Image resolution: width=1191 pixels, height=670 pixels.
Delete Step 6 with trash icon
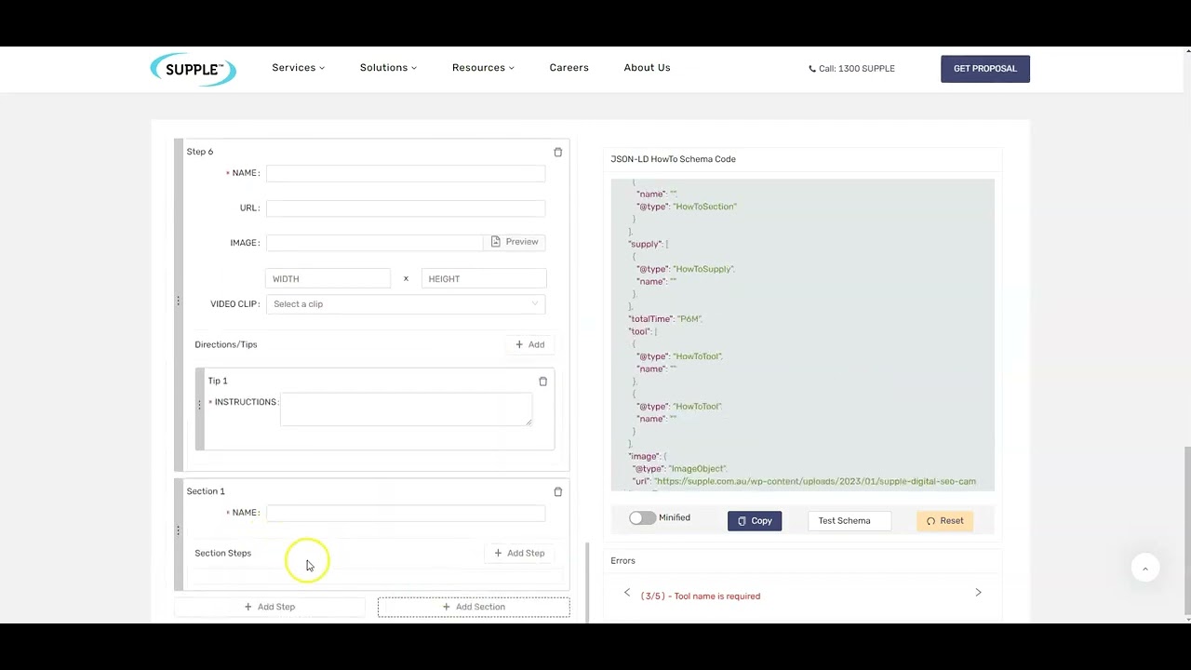tap(558, 152)
